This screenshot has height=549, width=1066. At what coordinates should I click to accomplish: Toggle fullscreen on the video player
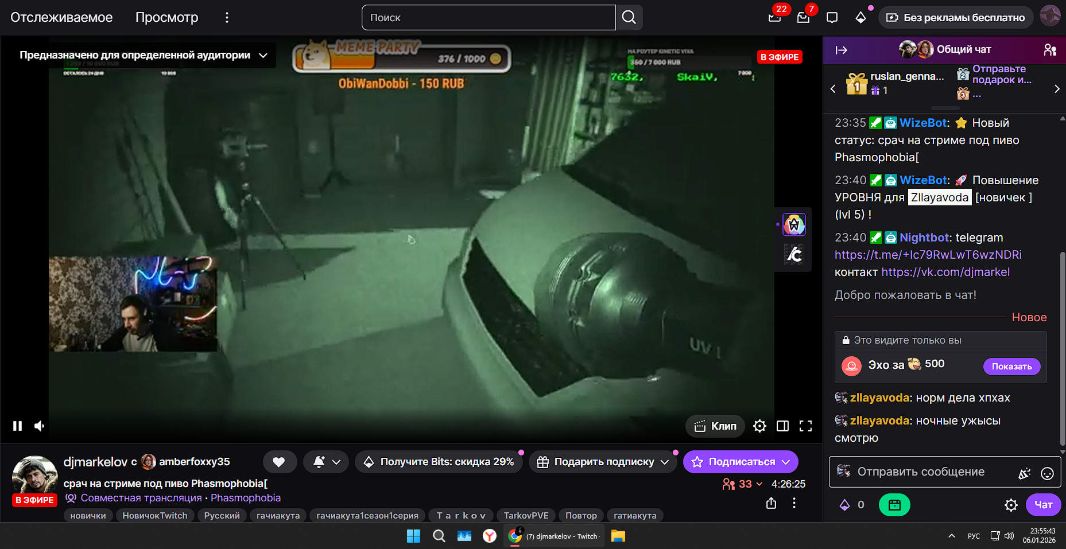point(805,426)
